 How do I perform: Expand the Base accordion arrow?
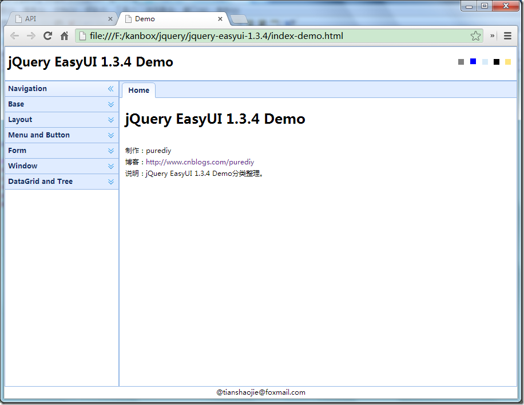pyautogui.click(x=111, y=104)
